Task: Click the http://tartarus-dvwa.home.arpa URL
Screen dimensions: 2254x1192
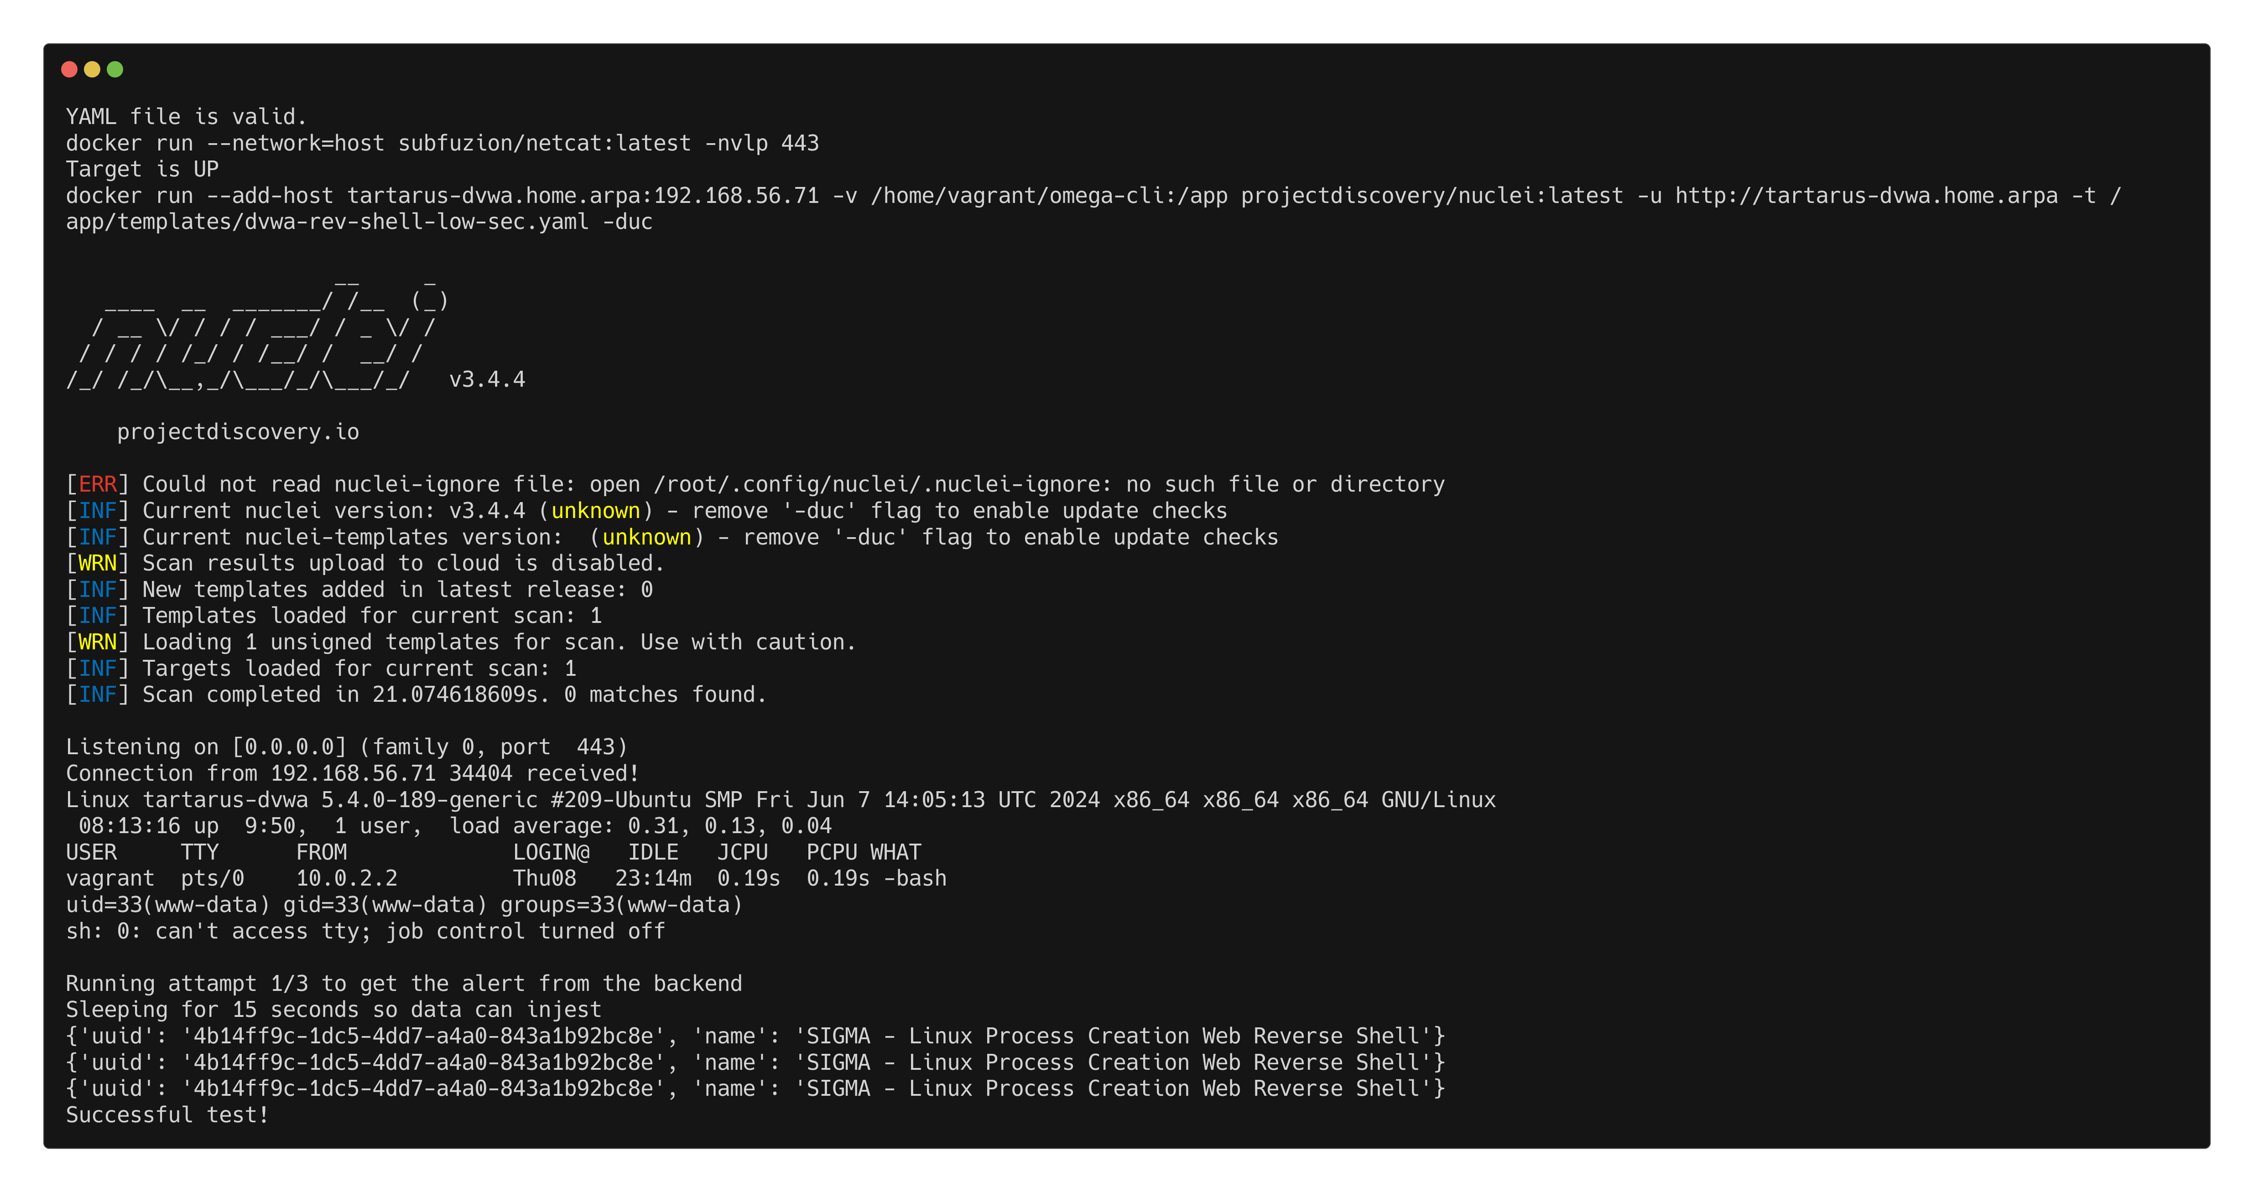Action: tap(1865, 196)
